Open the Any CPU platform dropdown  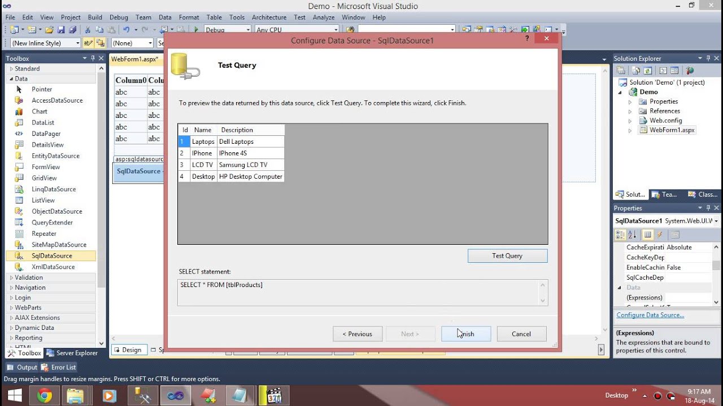[336, 30]
